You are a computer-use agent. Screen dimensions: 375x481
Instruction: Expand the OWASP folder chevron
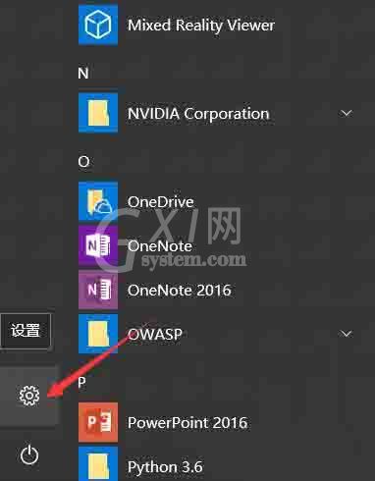[347, 334]
